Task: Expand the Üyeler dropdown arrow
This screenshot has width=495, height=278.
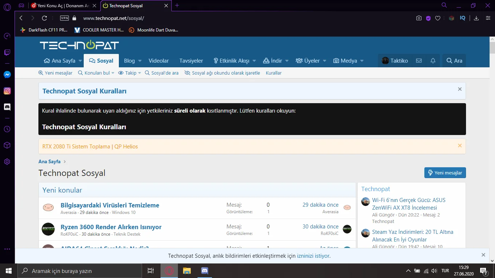Action: [325, 61]
